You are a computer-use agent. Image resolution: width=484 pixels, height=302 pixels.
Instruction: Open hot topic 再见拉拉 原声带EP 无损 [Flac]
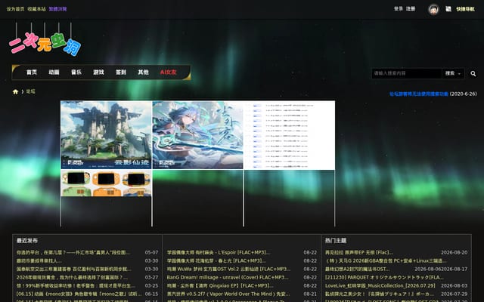[x=359, y=252]
